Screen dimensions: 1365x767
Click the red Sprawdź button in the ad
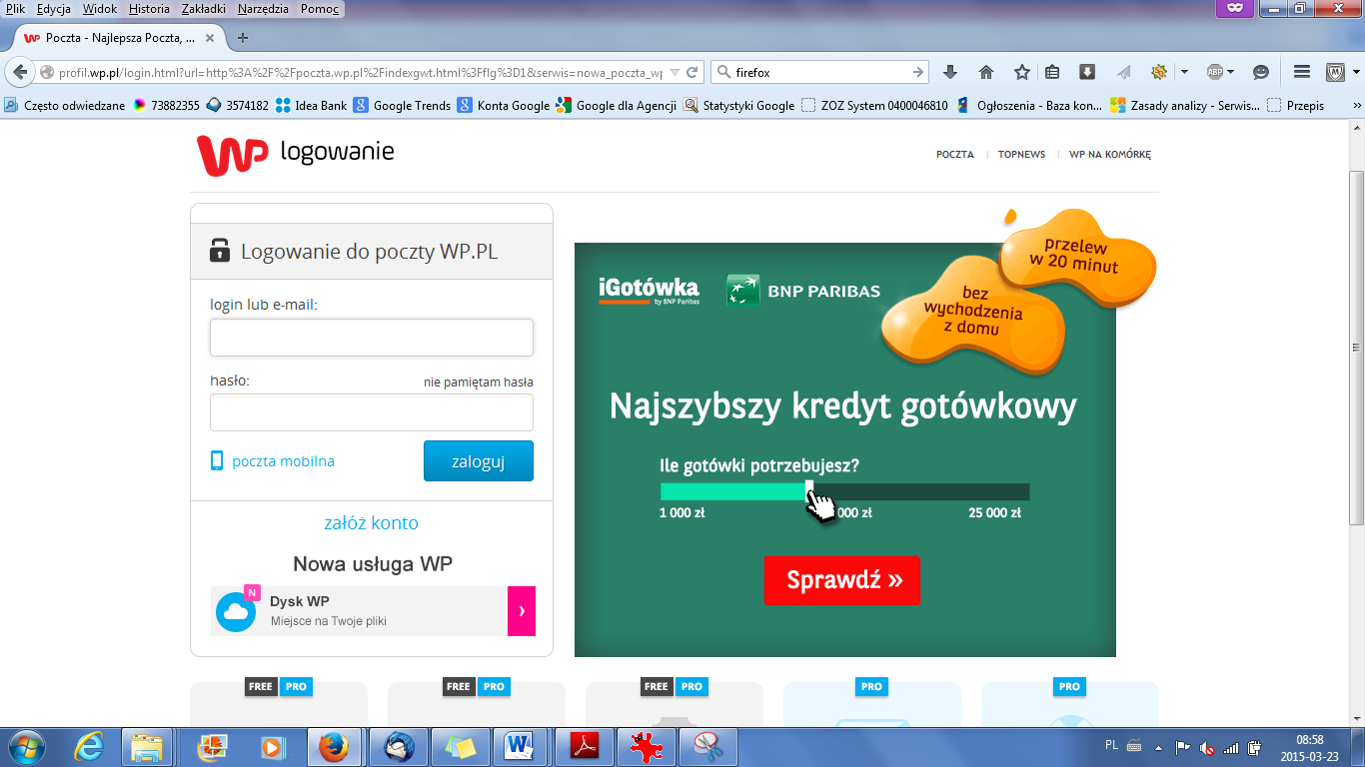[x=842, y=580]
